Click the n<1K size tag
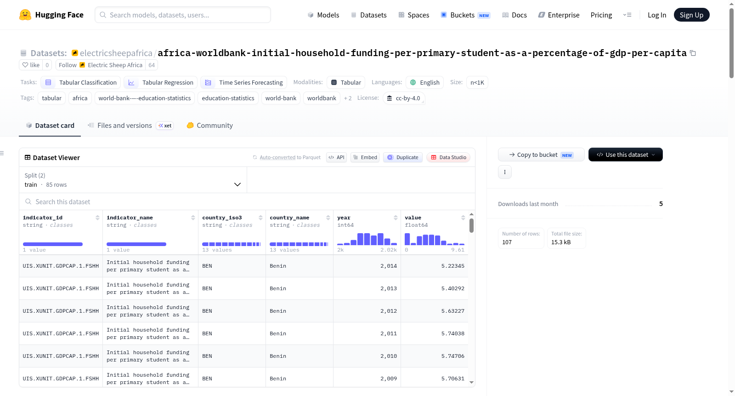The height and width of the screenshot is (396, 735). (477, 82)
